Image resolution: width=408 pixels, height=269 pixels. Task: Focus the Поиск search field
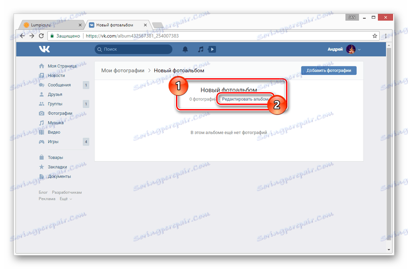point(133,49)
